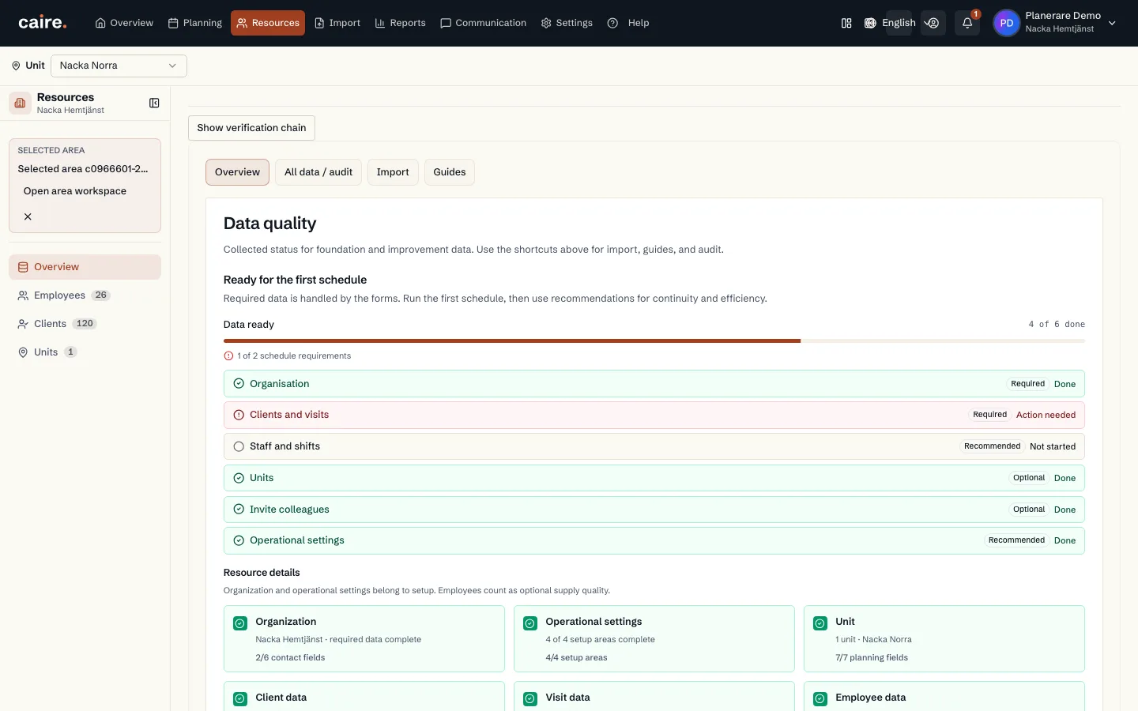Click Show verification chain button
1138x711 pixels.
[x=251, y=128]
